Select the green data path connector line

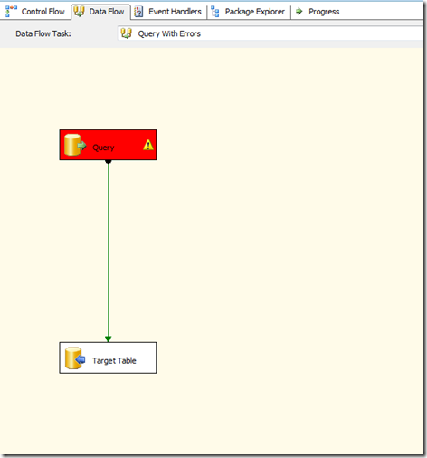click(109, 251)
